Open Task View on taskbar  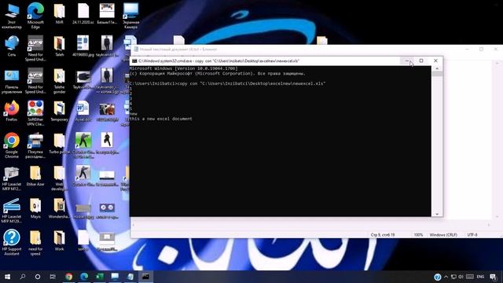coord(53,277)
